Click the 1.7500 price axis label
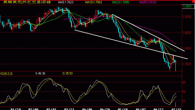Screen dimensions: 195x110 [x=187, y=64]
